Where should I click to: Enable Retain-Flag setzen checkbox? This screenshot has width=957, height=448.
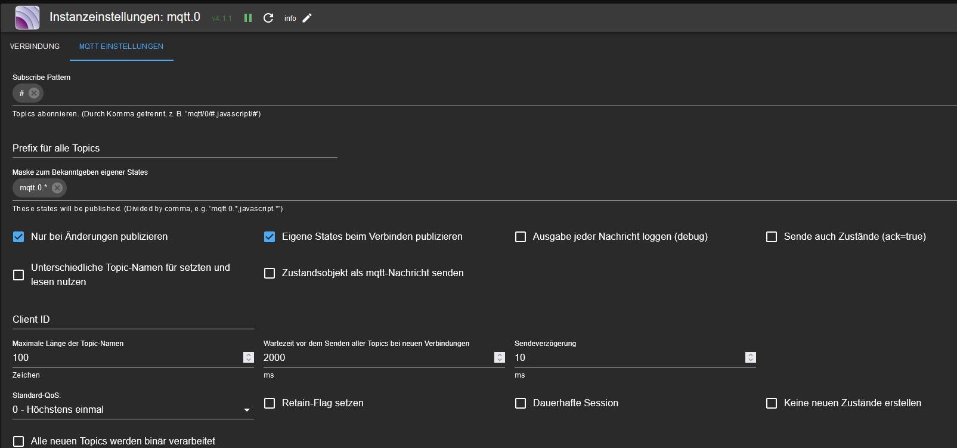[x=270, y=403]
